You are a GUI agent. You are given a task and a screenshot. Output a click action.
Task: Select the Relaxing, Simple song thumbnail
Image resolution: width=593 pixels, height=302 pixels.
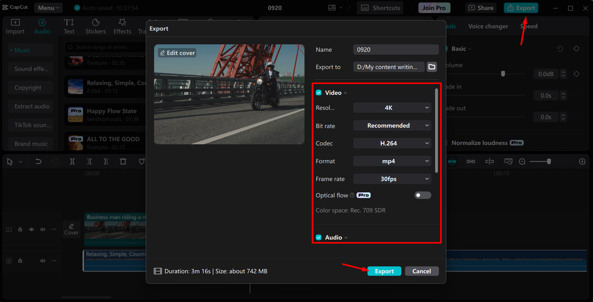pos(76,86)
